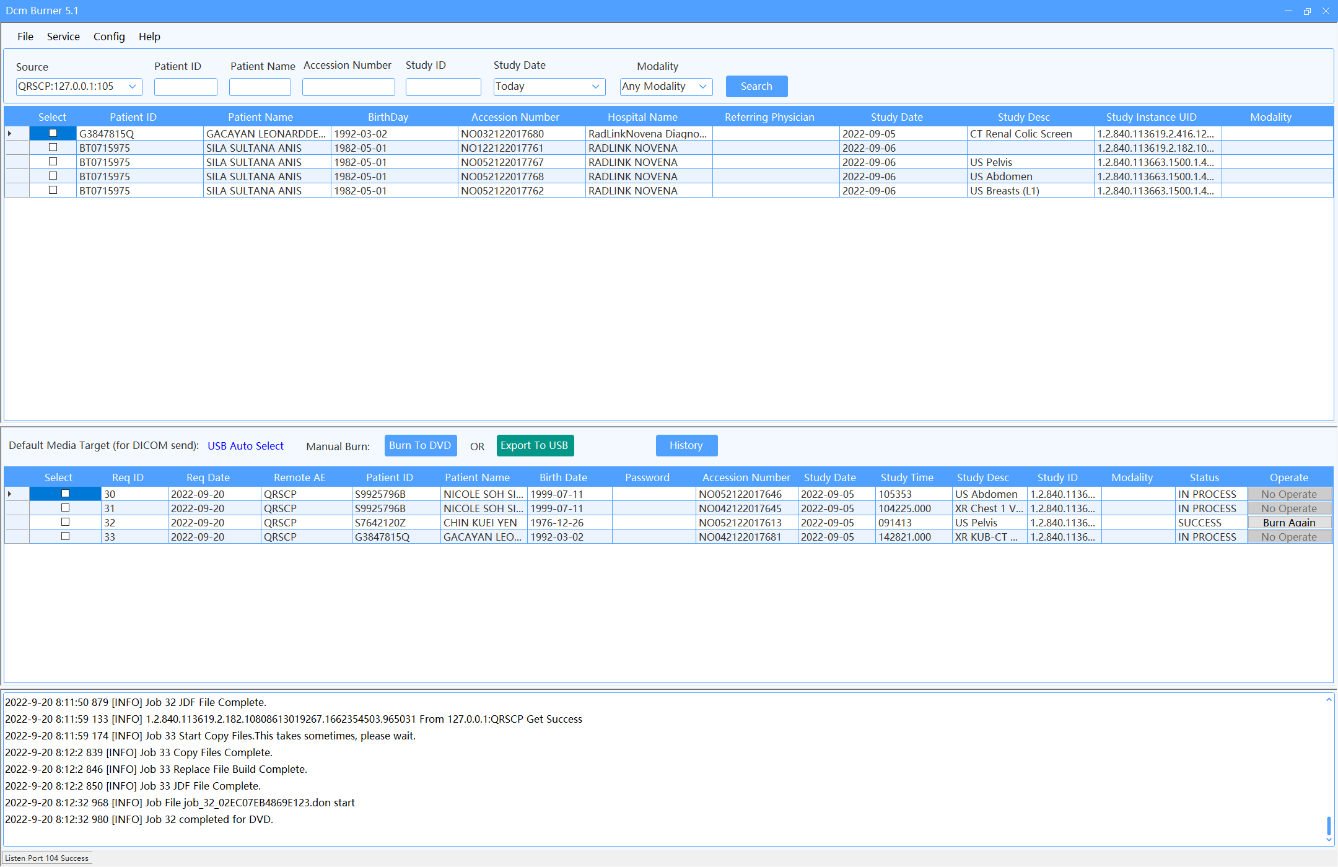Open the Config menu
This screenshot has height=867, width=1338.
[109, 37]
